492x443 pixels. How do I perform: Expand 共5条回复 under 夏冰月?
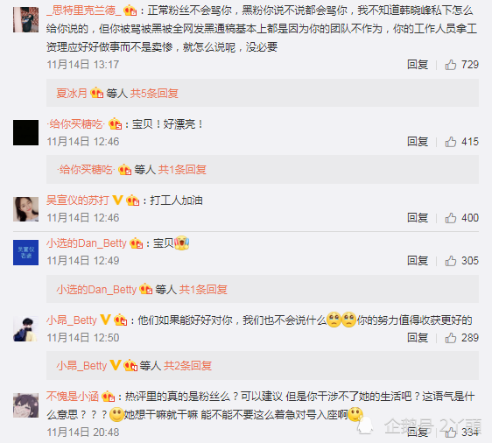point(154,94)
